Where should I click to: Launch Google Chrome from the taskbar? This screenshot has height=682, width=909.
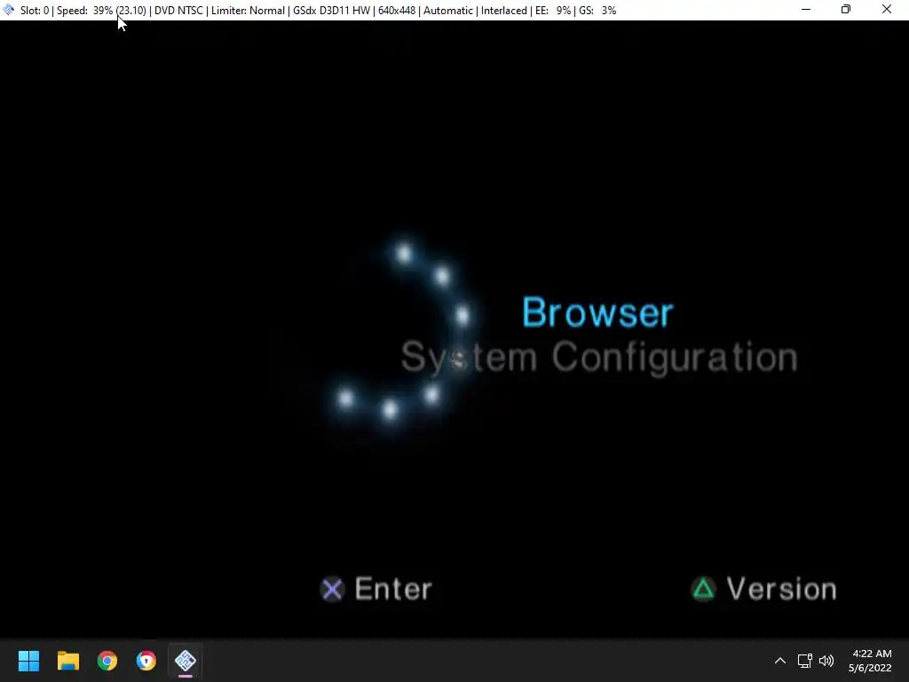[107, 661]
